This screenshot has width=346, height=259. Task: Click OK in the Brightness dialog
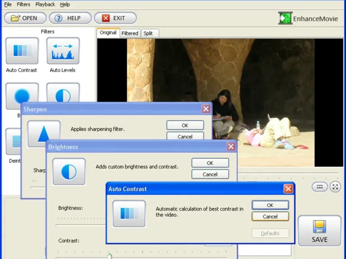click(210, 163)
